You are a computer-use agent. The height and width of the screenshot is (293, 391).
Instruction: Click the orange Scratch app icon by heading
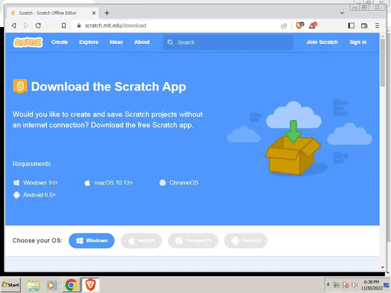[20, 86]
